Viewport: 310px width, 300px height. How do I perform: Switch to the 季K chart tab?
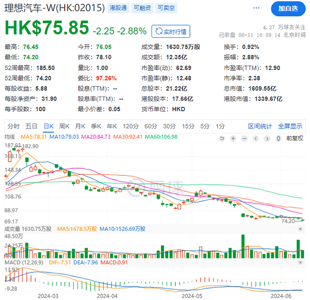(96, 126)
